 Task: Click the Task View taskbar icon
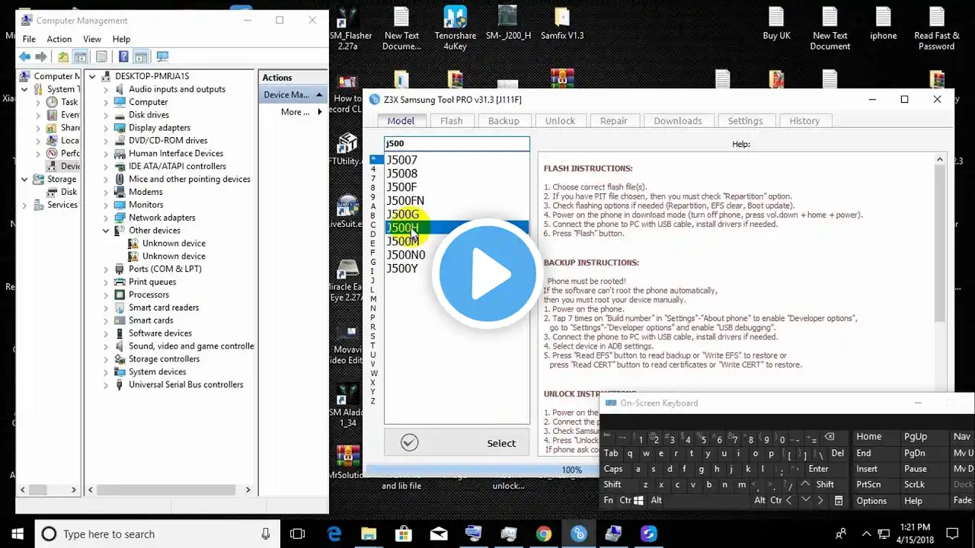pyautogui.click(x=298, y=534)
